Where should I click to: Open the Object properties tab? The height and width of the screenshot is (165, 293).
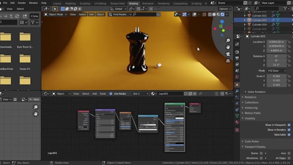point(237,85)
